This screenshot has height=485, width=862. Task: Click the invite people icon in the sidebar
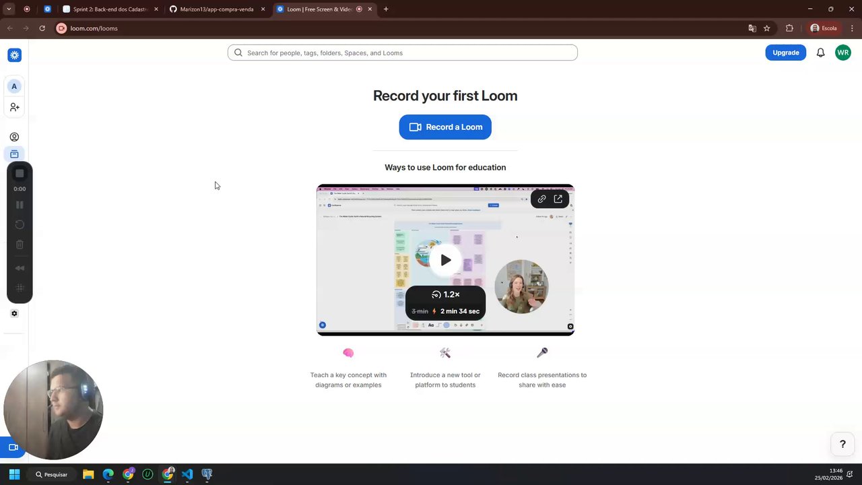tap(14, 107)
